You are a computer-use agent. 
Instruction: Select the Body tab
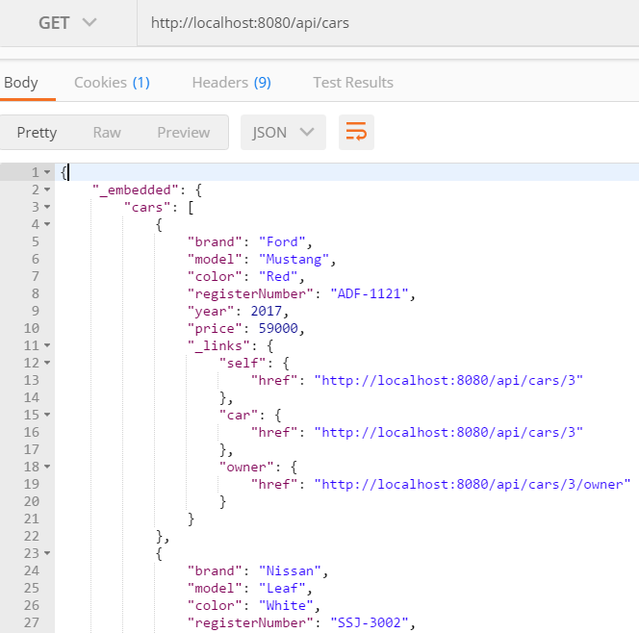21,83
